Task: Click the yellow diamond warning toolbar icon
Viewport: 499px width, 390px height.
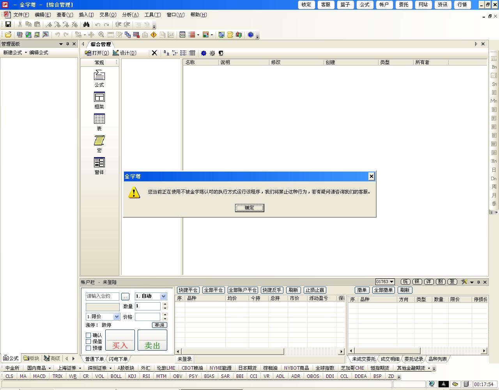Action: pos(154,35)
